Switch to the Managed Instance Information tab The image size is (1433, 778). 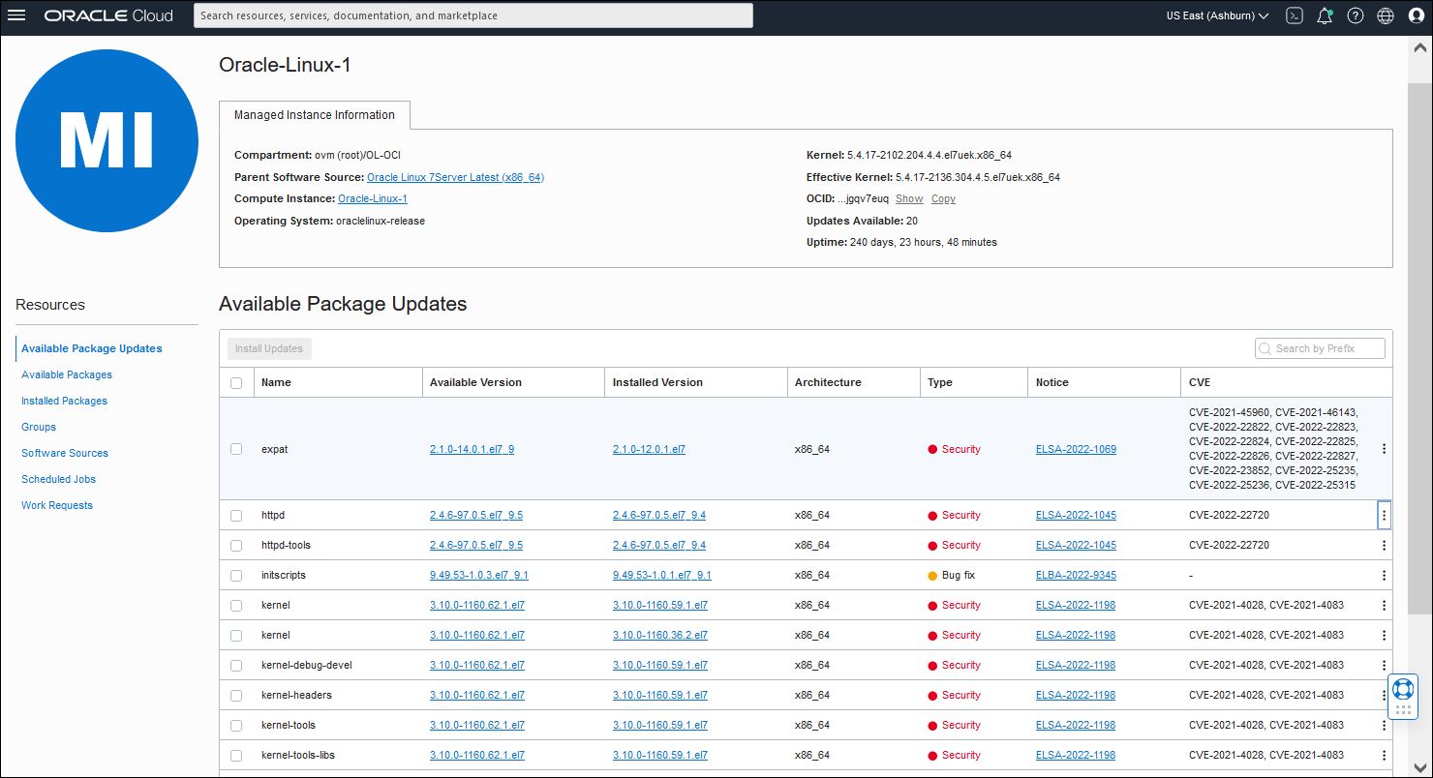[314, 114]
